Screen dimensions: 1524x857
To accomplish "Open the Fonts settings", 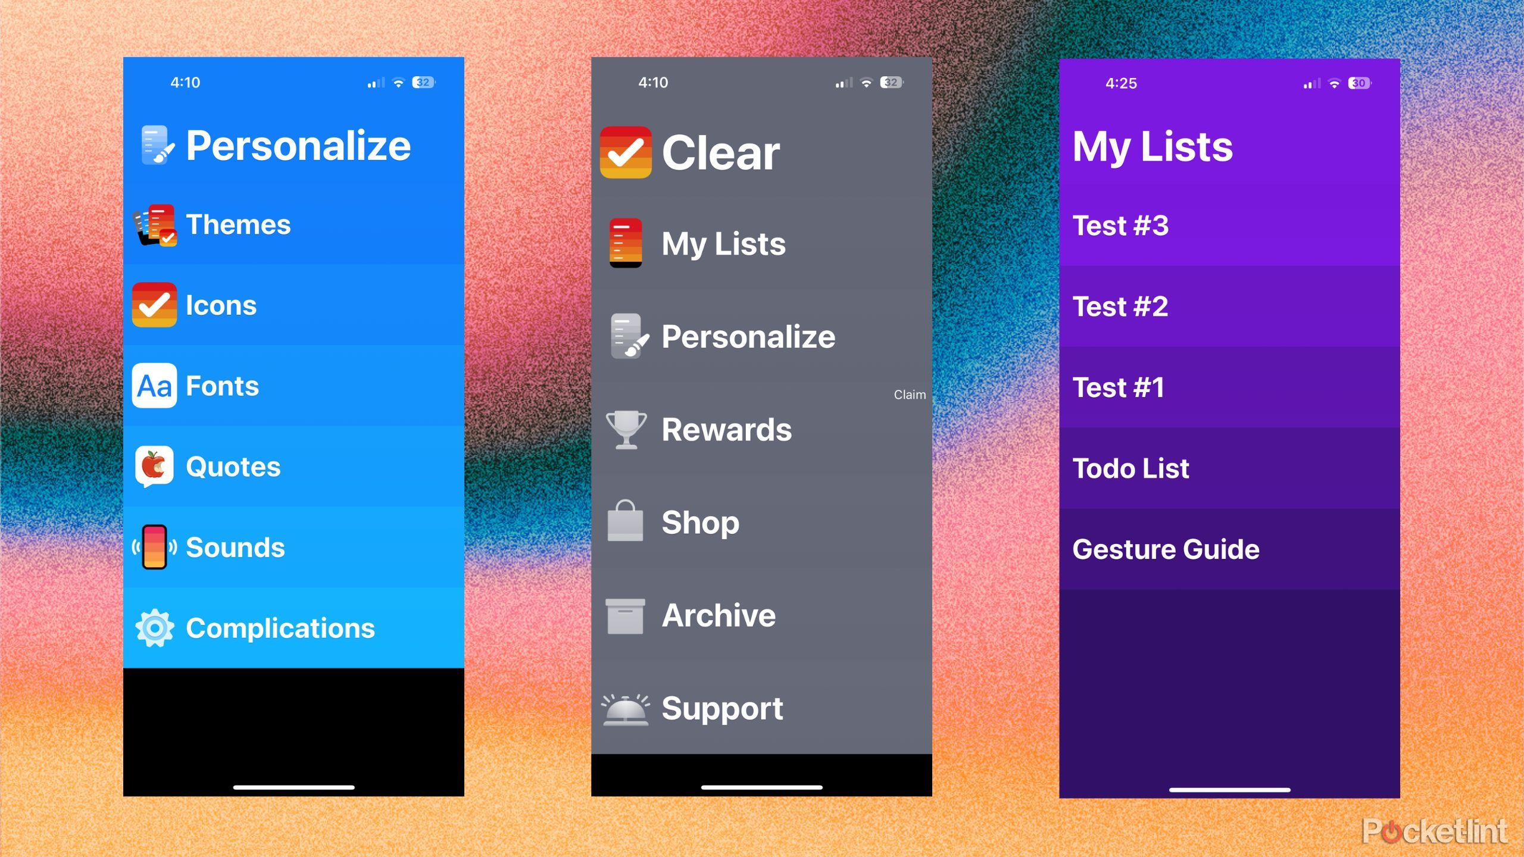I will [x=222, y=386].
